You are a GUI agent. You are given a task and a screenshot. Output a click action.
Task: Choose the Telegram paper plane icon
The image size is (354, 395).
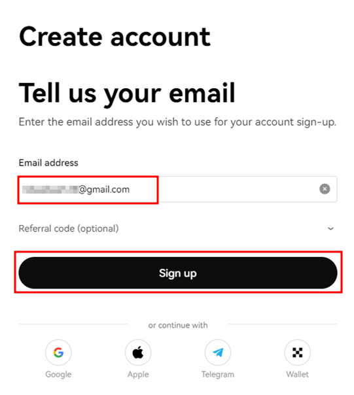[218, 352]
